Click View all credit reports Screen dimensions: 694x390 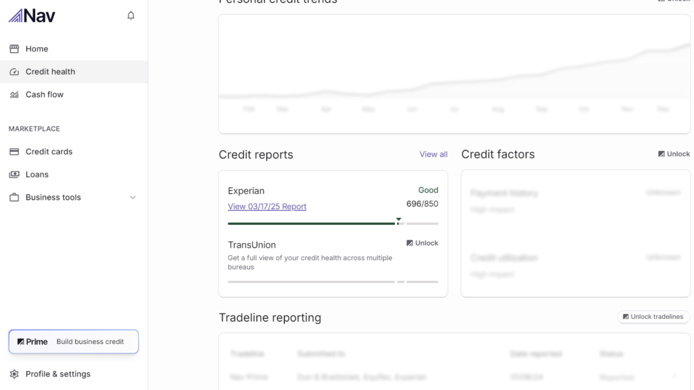click(x=433, y=154)
